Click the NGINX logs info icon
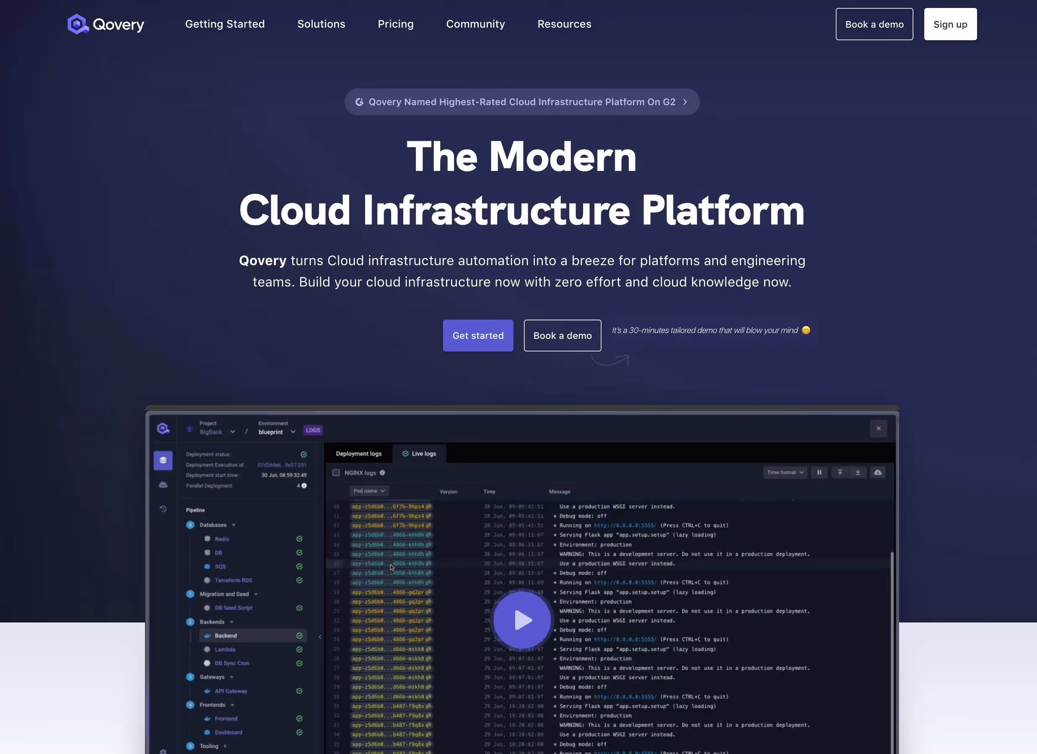This screenshot has height=754, width=1037. 382,473
